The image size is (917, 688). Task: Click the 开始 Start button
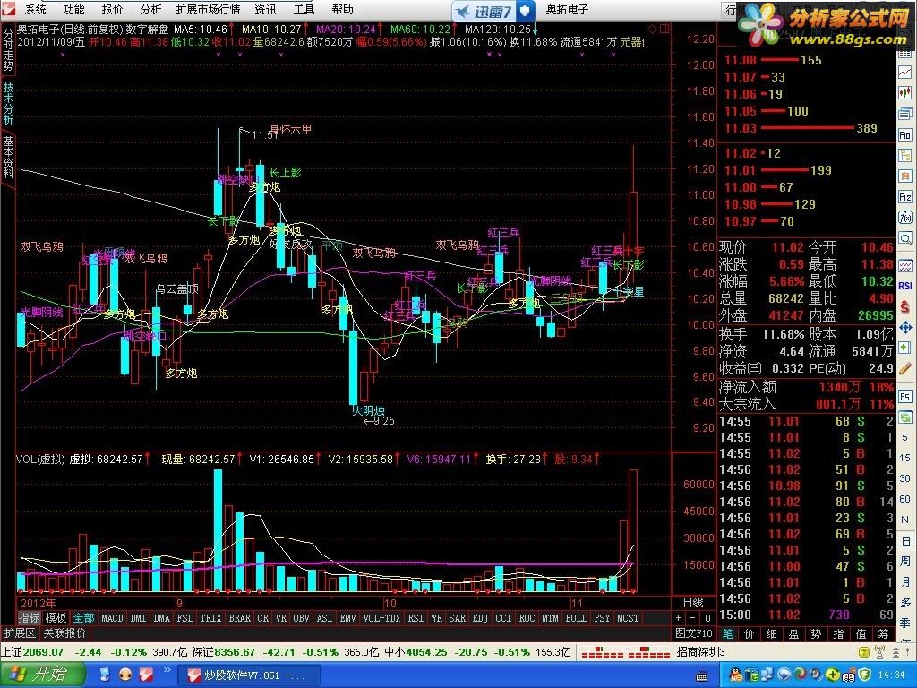click(41, 675)
